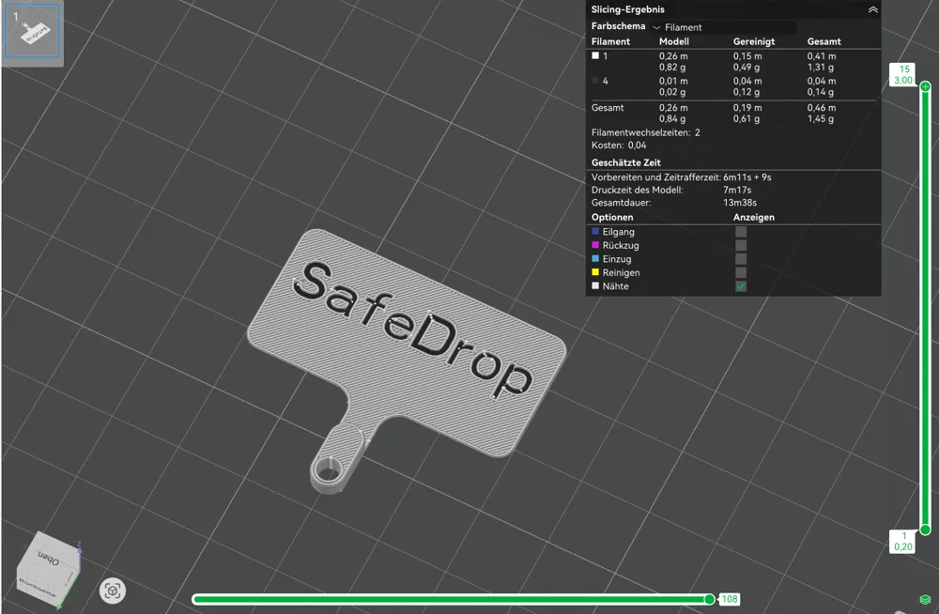This screenshot has width=939, height=614.
Task: Enable the Einzug display checkbox
Action: coord(741,259)
